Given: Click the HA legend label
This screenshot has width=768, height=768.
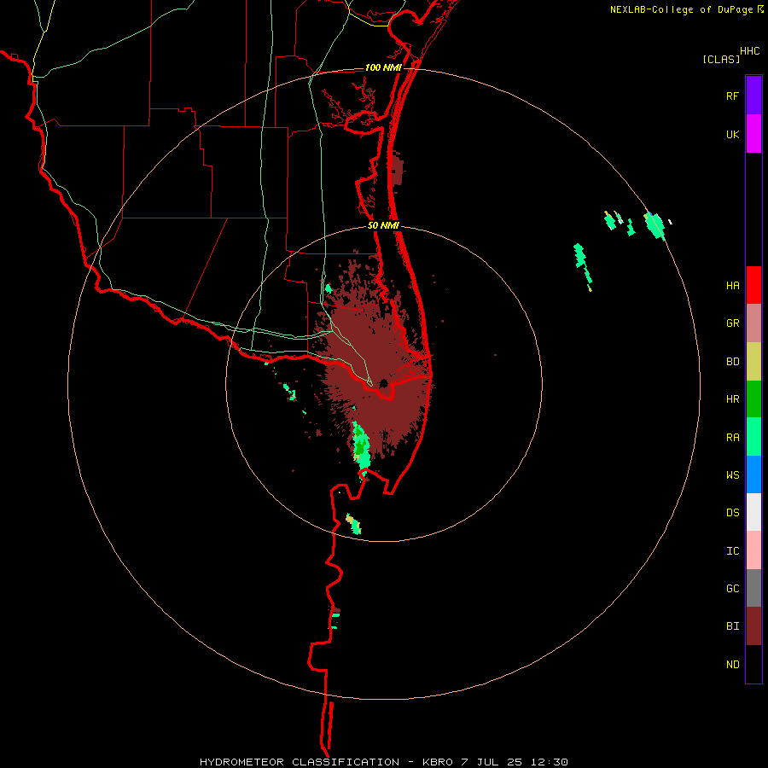Looking at the screenshot, I should tap(732, 286).
